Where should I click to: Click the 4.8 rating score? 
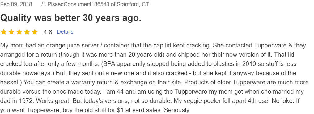(x=48, y=32)
